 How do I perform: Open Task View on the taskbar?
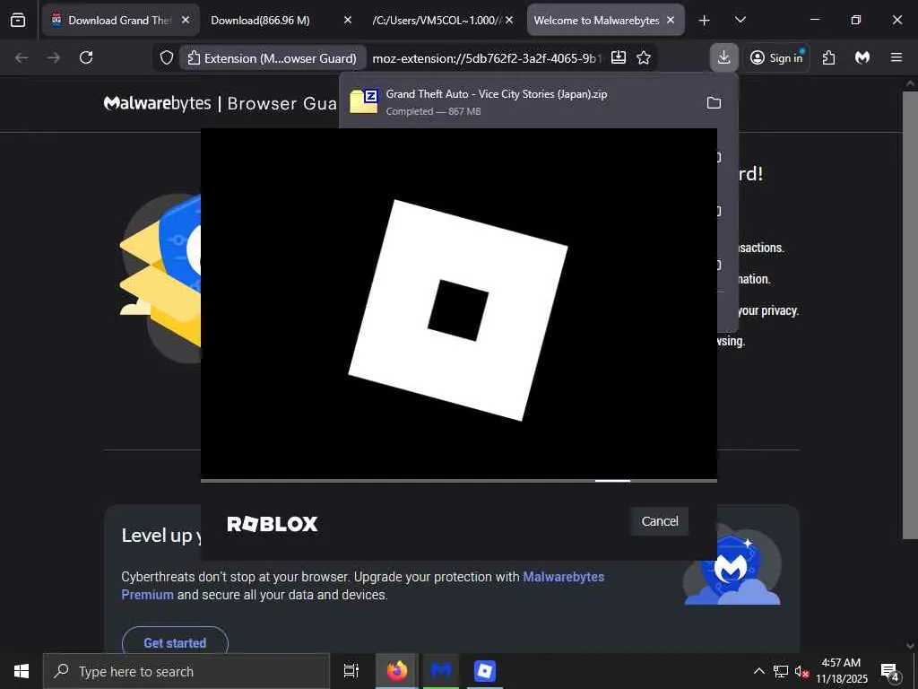pyautogui.click(x=351, y=671)
